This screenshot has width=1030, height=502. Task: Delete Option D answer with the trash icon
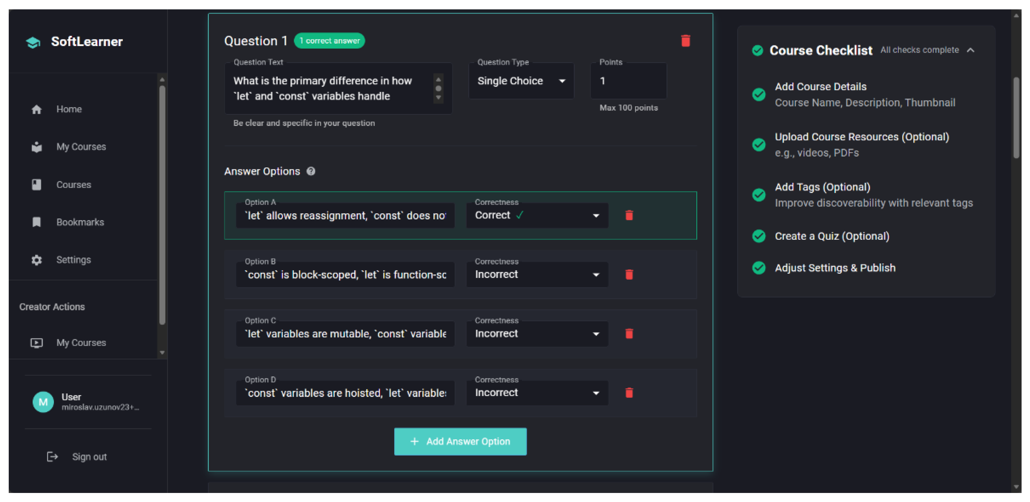629,393
